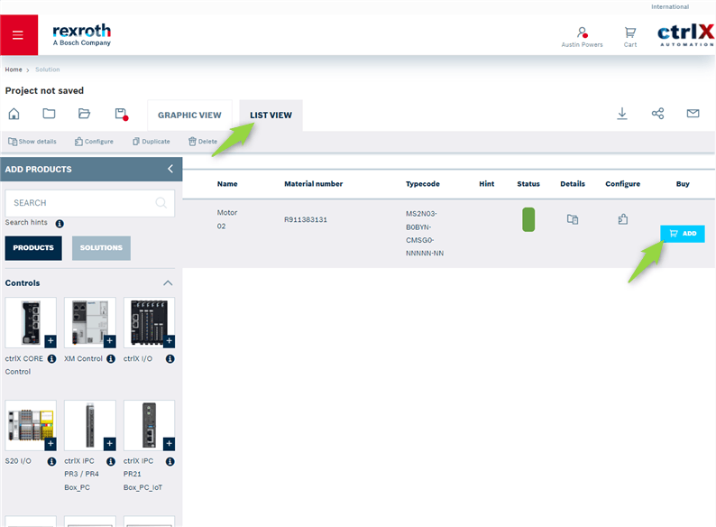Click Motor 02 name cell
This screenshot has width=716, height=527.
[227, 219]
